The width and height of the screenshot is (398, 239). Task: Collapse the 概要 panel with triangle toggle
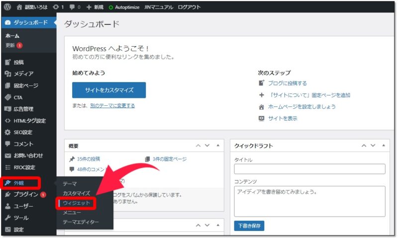pos(218,145)
